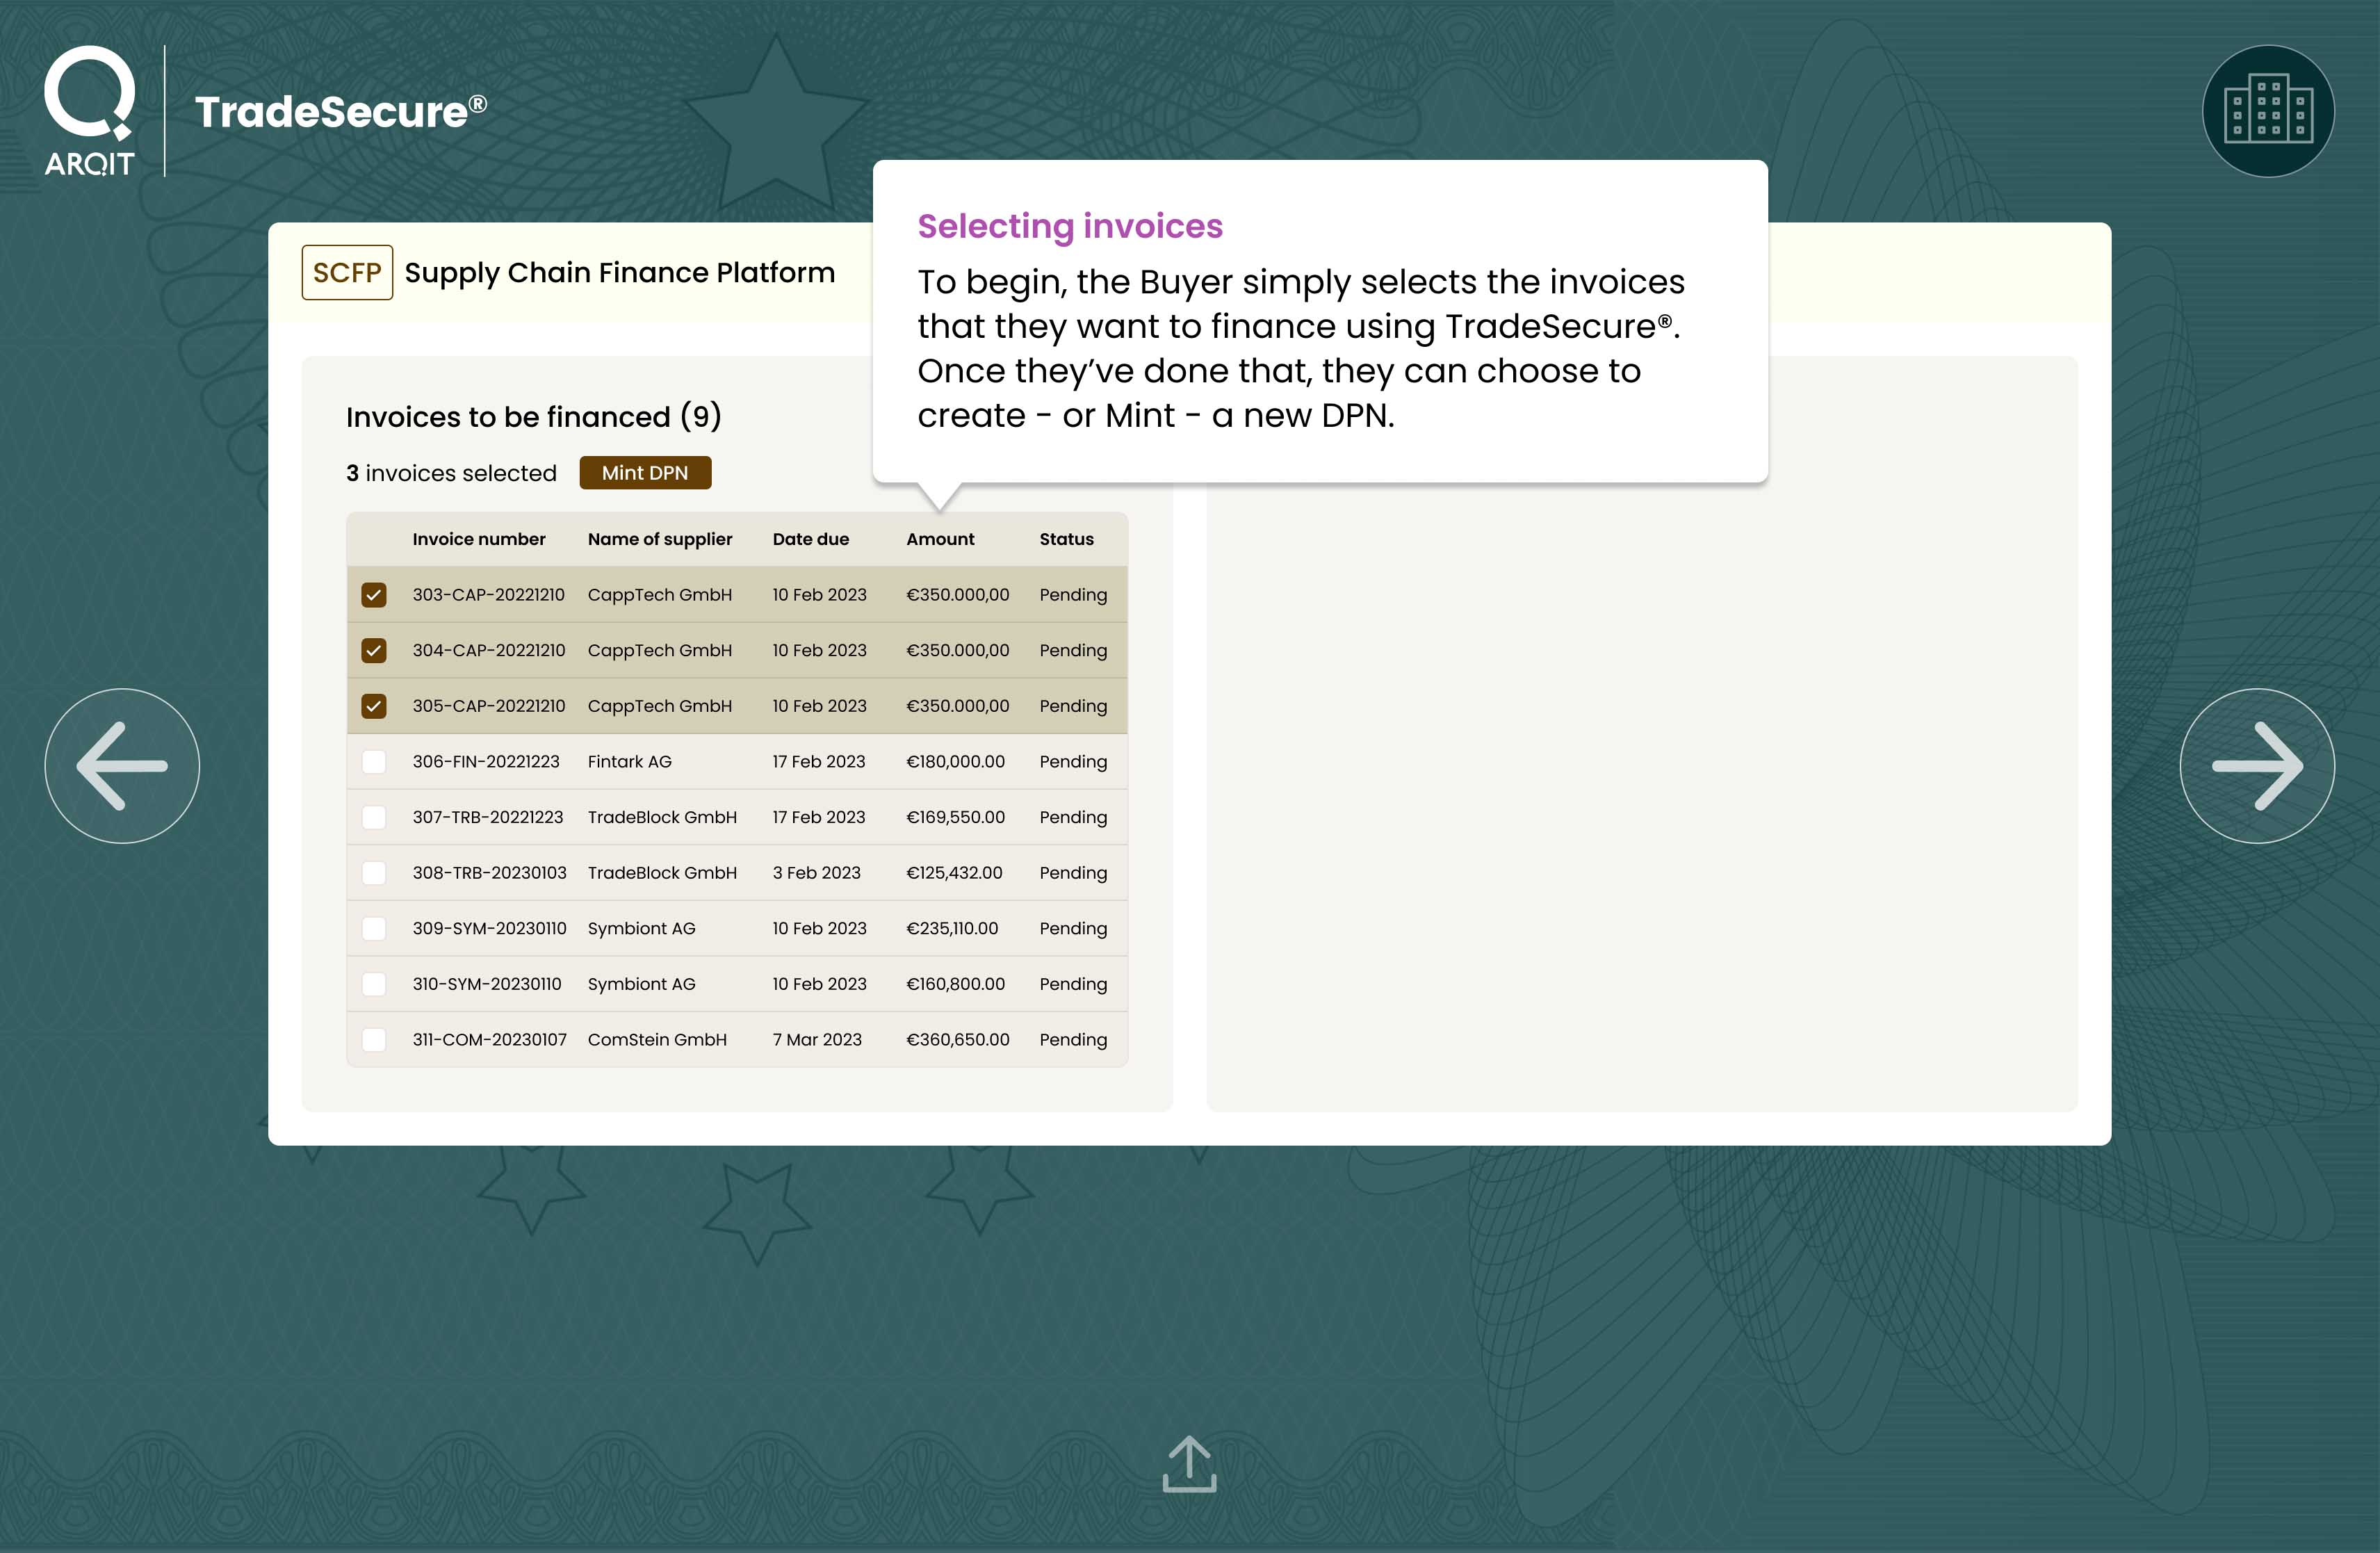
Task: Click date due 3 Feb 2023
Action: pos(816,873)
